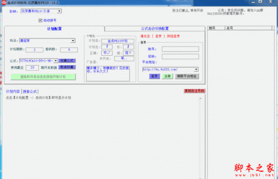
Task: Click the green start plan button
Action: point(43,77)
